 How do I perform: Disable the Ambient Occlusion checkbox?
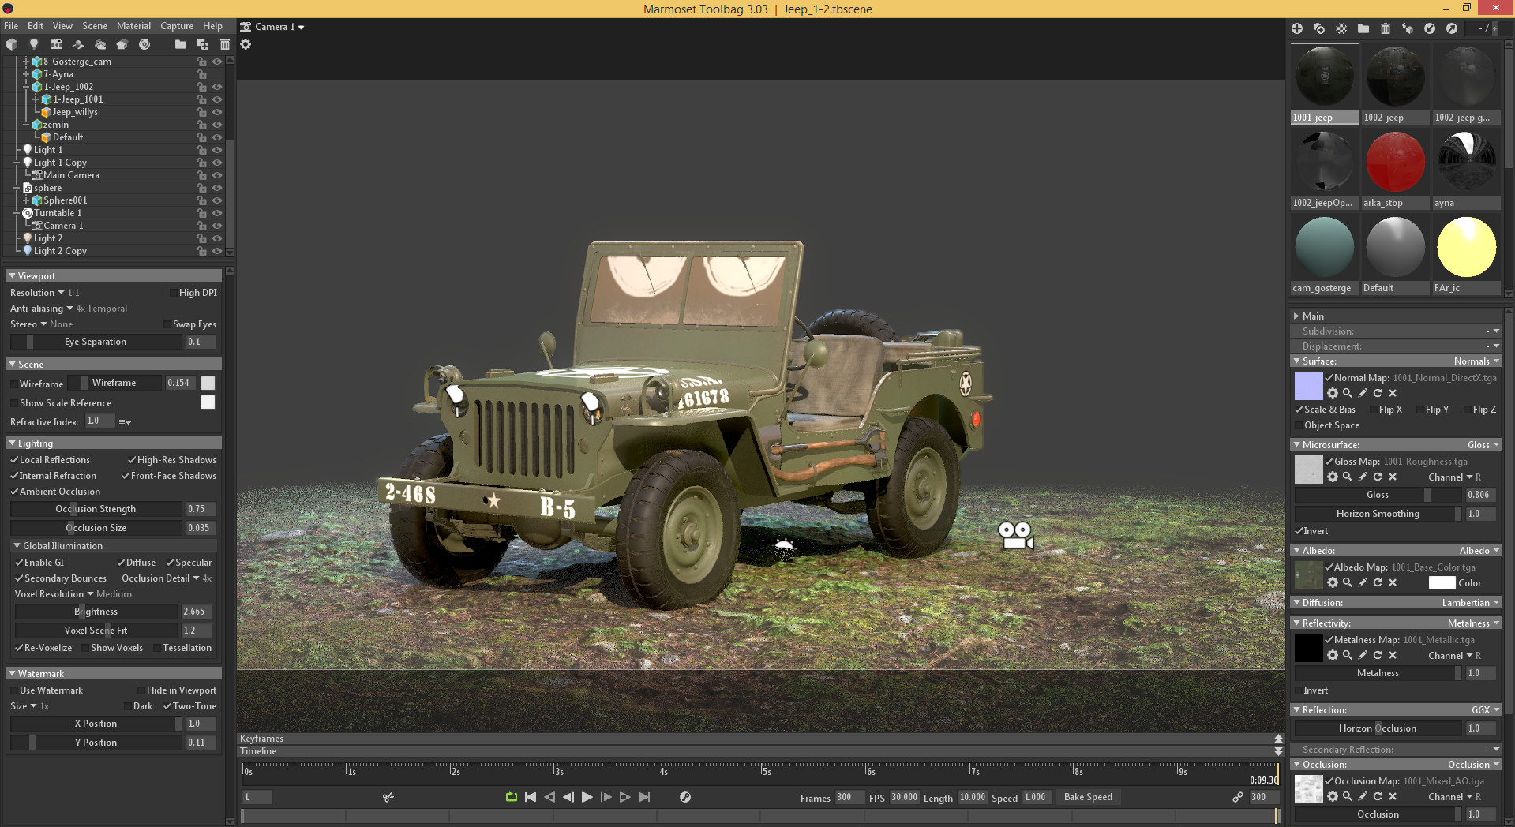(15, 492)
